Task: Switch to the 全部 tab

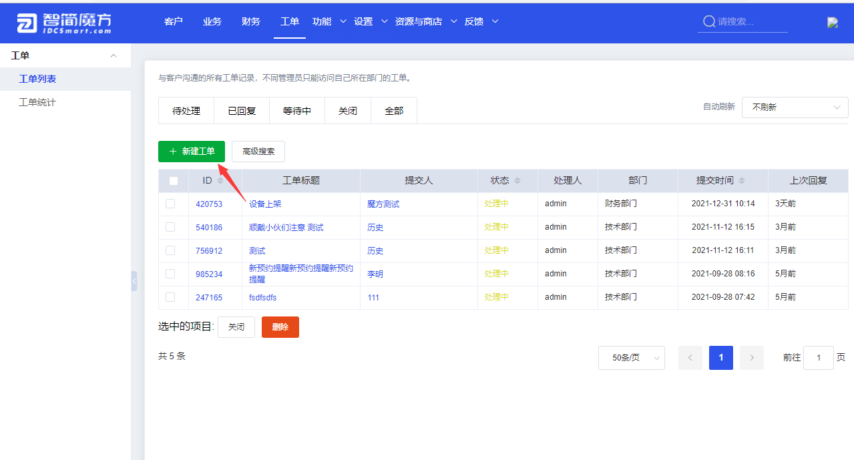Action: tap(394, 111)
